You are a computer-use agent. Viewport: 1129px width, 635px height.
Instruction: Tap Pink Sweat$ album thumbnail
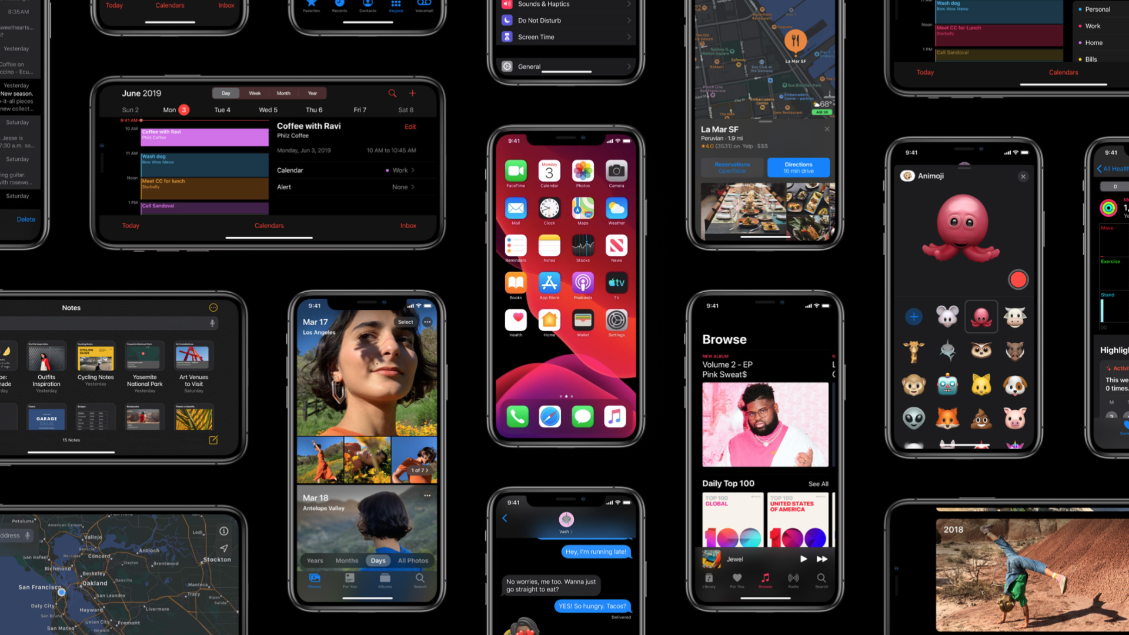coord(764,426)
